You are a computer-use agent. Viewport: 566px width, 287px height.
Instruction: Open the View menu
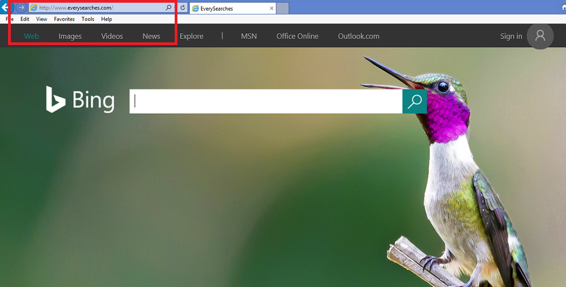coord(41,19)
